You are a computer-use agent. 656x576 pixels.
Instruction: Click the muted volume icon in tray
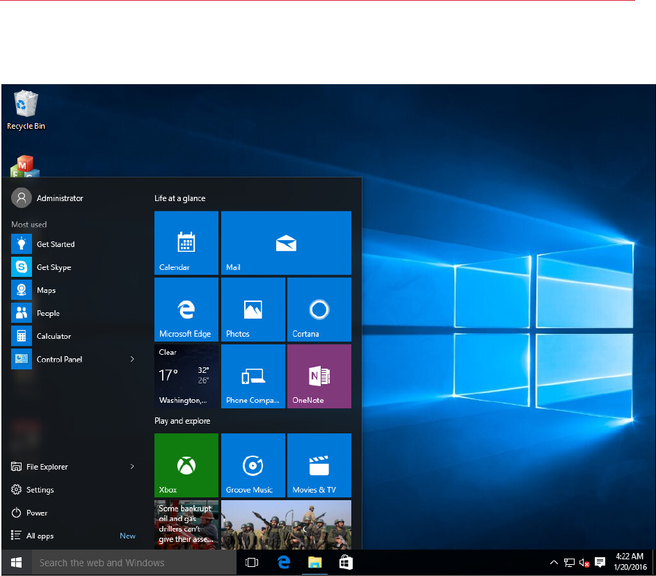pyautogui.click(x=584, y=563)
